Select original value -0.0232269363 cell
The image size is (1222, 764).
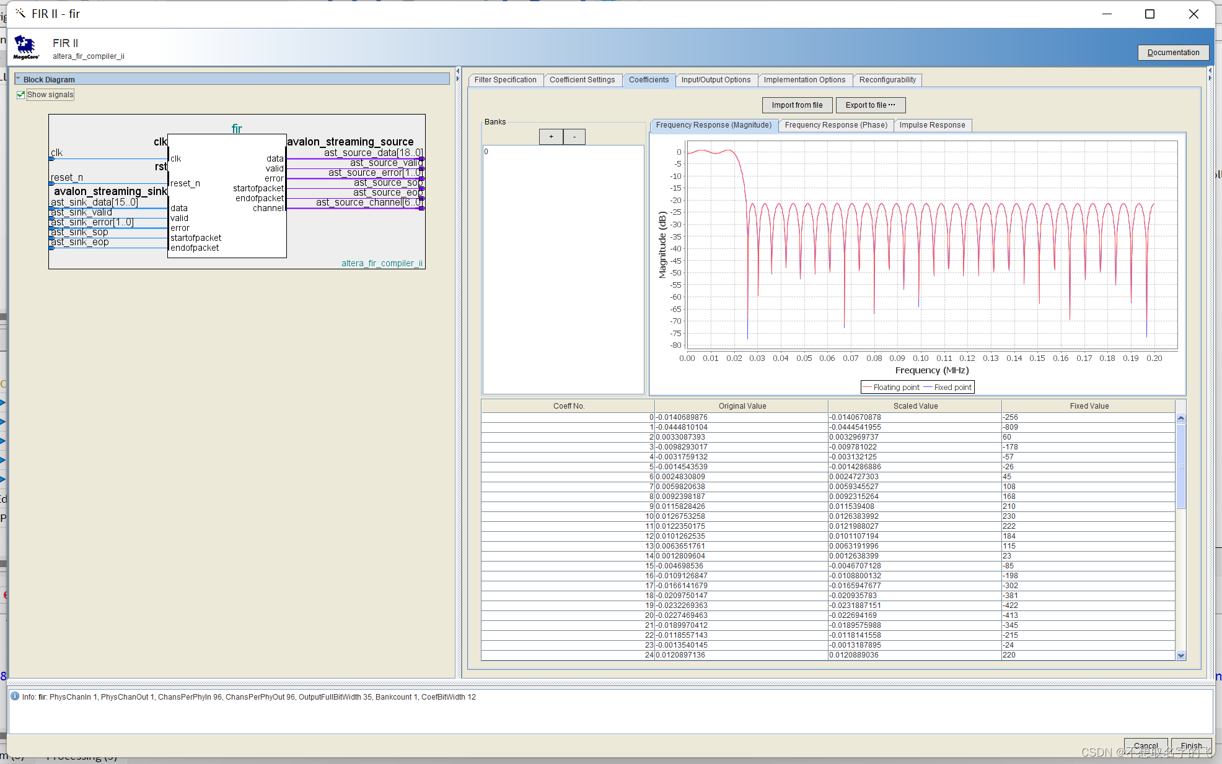pos(742,606)
